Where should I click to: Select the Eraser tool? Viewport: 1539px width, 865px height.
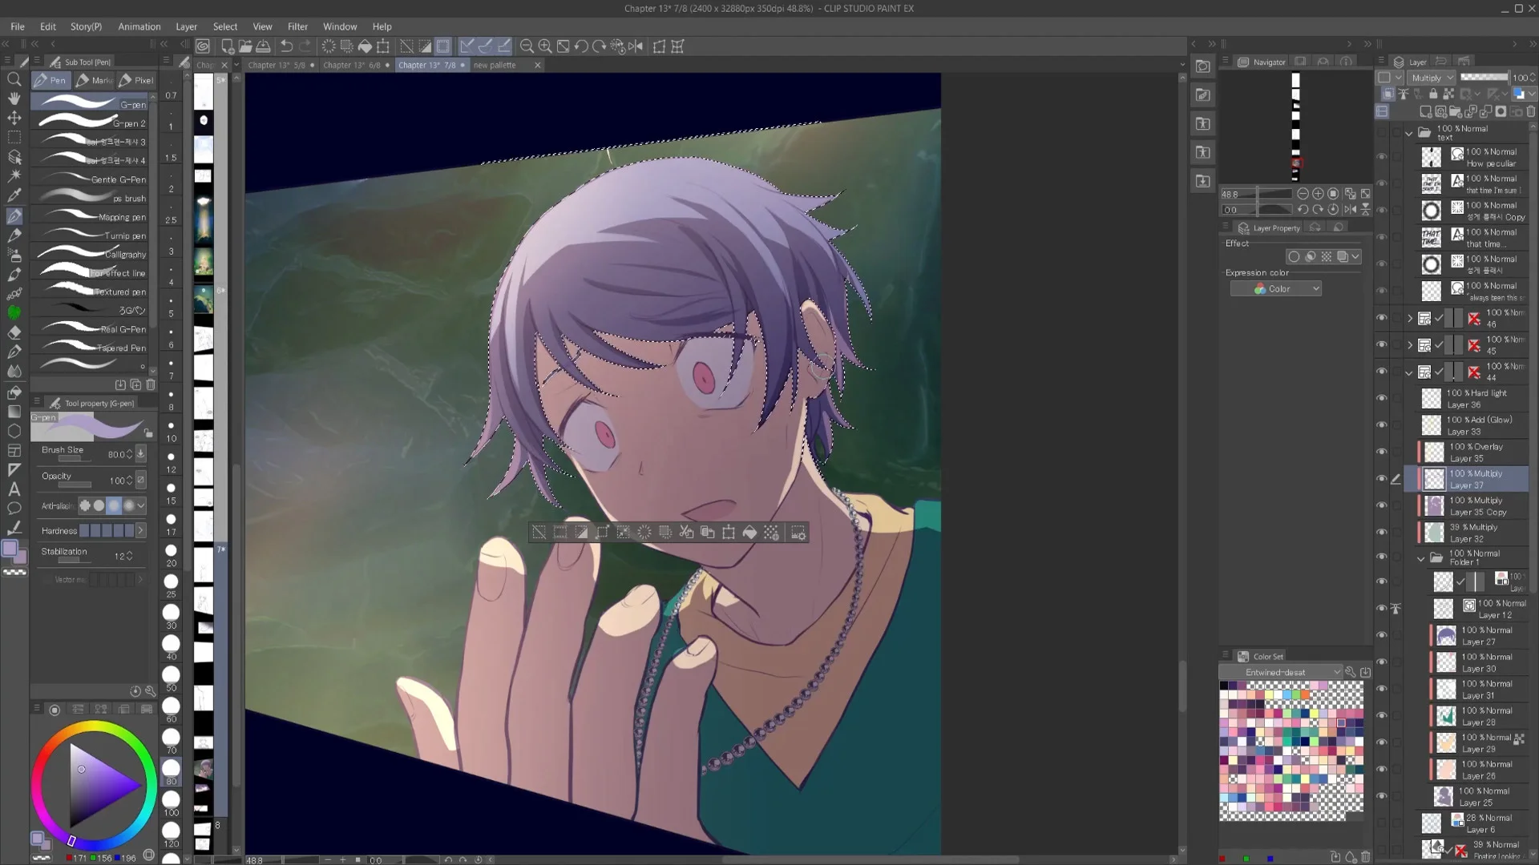tap(14, 332)
